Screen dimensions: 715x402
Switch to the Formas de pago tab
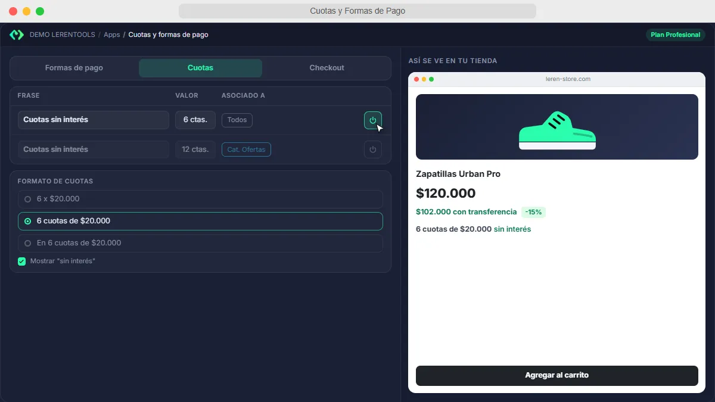tap(74, 68)
